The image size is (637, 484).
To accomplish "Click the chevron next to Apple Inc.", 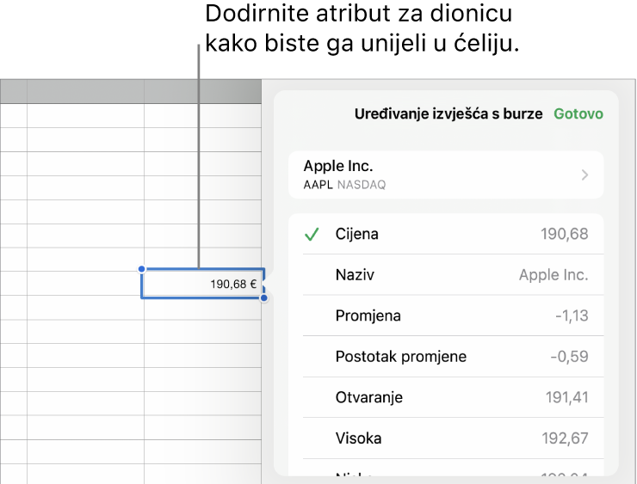I will tap(584, 175).
